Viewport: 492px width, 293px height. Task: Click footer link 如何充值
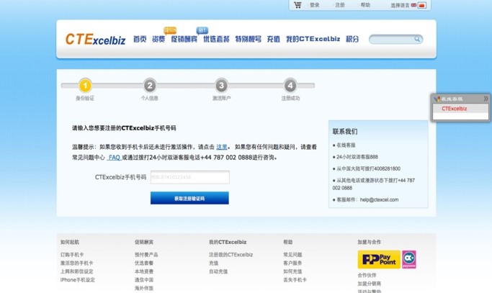(292, 271)
